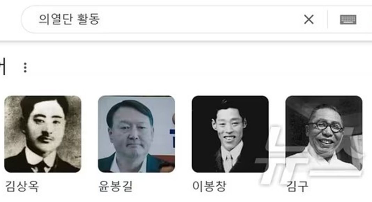Open the 김구 portrait thumbnail
Image resolution: width=372 pixels, height=202 pixels.
point(324,134)
